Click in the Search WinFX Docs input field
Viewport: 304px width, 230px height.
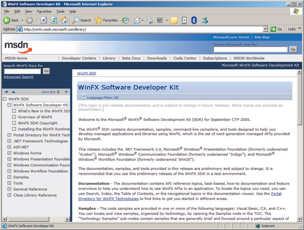pos(22,71)
